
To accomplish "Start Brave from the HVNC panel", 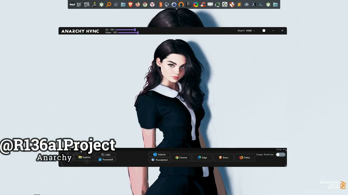I will click(x=224, y=158).
